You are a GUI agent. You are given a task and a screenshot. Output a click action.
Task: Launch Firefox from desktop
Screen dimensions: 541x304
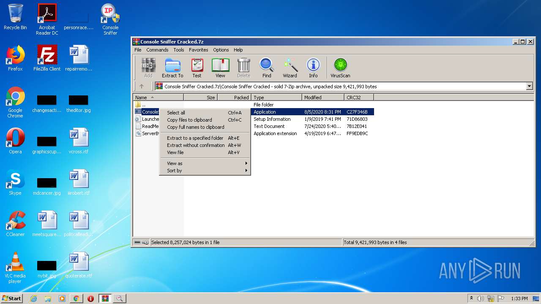point(15,58)
